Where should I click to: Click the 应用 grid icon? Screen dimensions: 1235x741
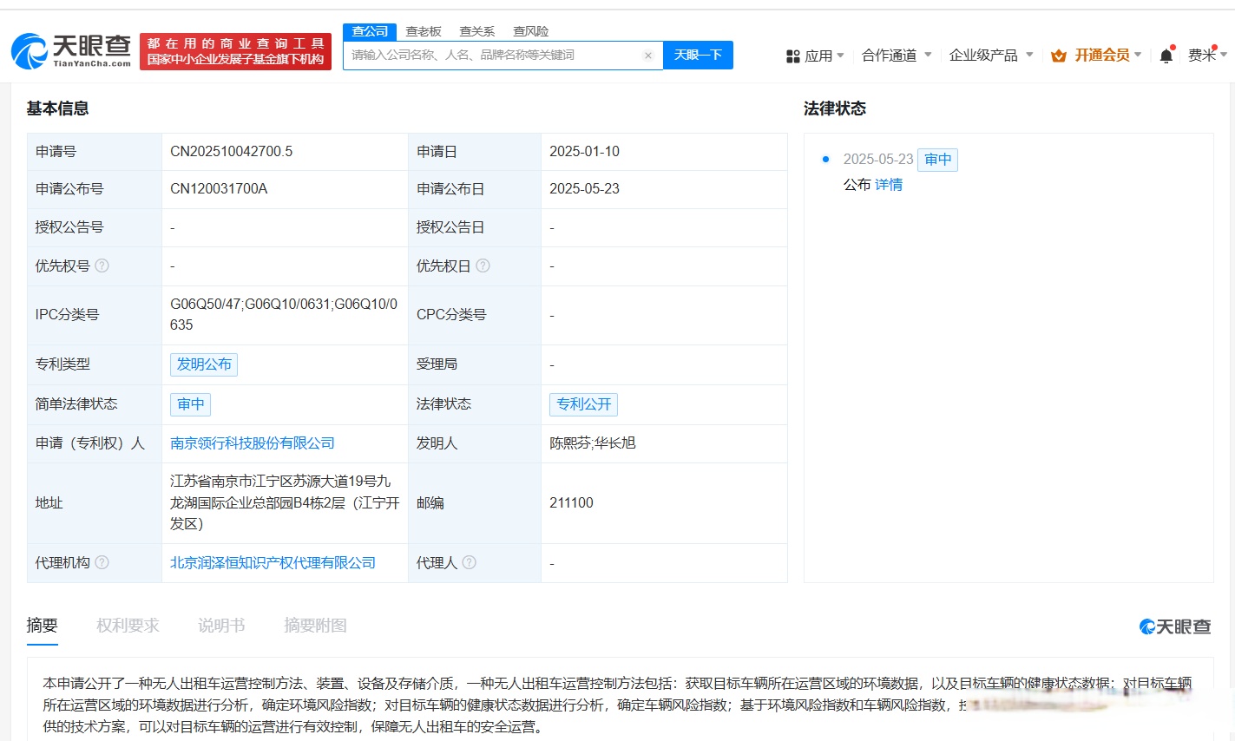coord(792,55)
